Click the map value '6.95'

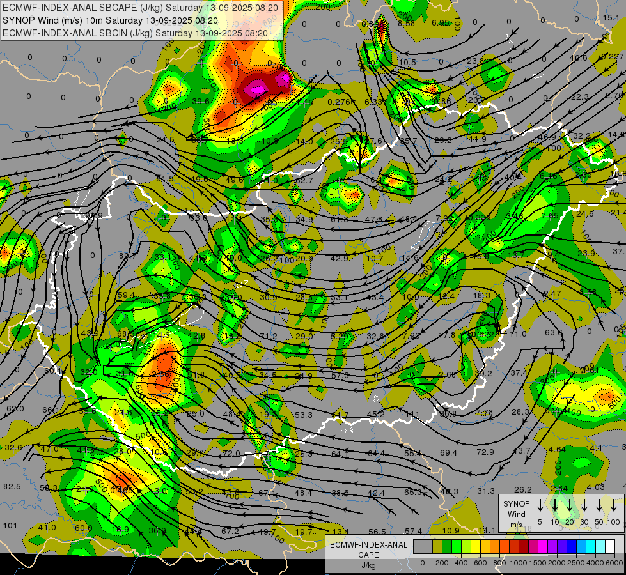point(441,22)
